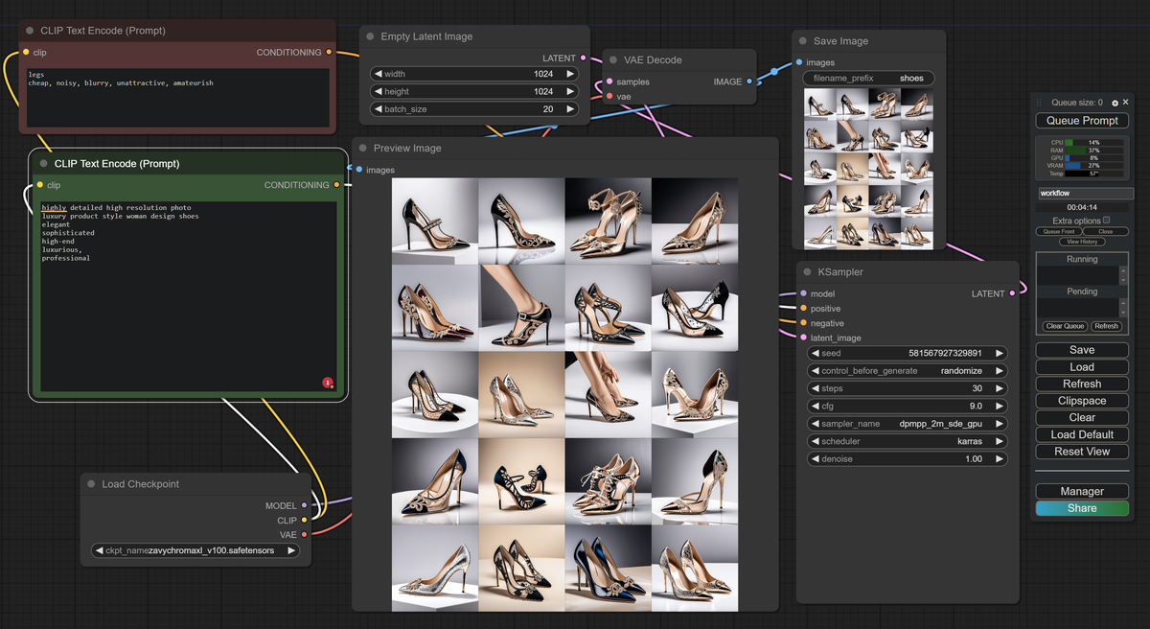Click the denoise value slider
1150x629 pixels.
click(x=907, y=458)
